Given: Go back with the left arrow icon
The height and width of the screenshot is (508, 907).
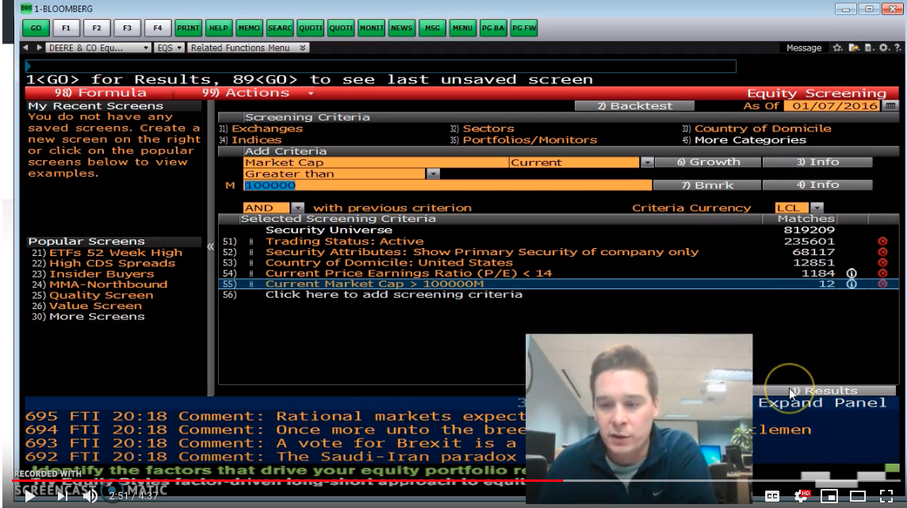Looking at the screenshot, I should pos(25,48).
